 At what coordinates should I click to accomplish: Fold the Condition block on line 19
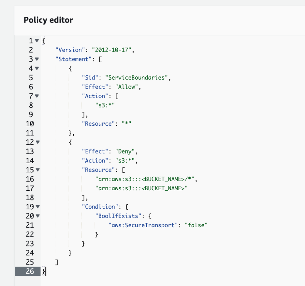[38, 207]
